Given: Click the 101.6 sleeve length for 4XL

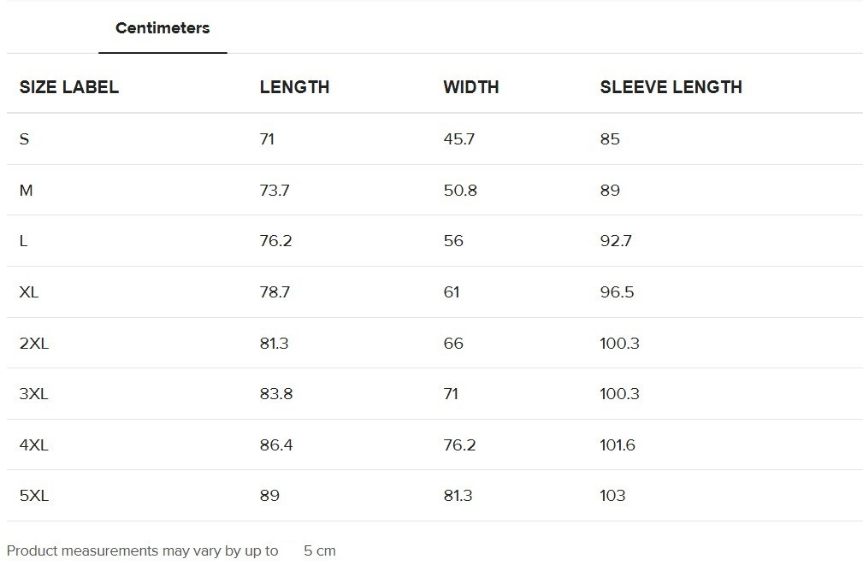Looking at the screenshot, I should 618,445.
